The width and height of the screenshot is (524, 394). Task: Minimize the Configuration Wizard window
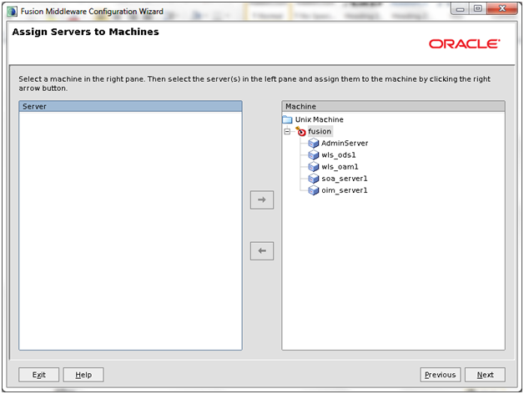(x=460, y=9)
